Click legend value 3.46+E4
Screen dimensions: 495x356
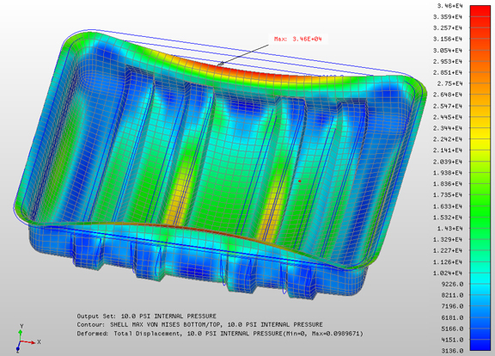pyautogui.click(x=449, y=6)
